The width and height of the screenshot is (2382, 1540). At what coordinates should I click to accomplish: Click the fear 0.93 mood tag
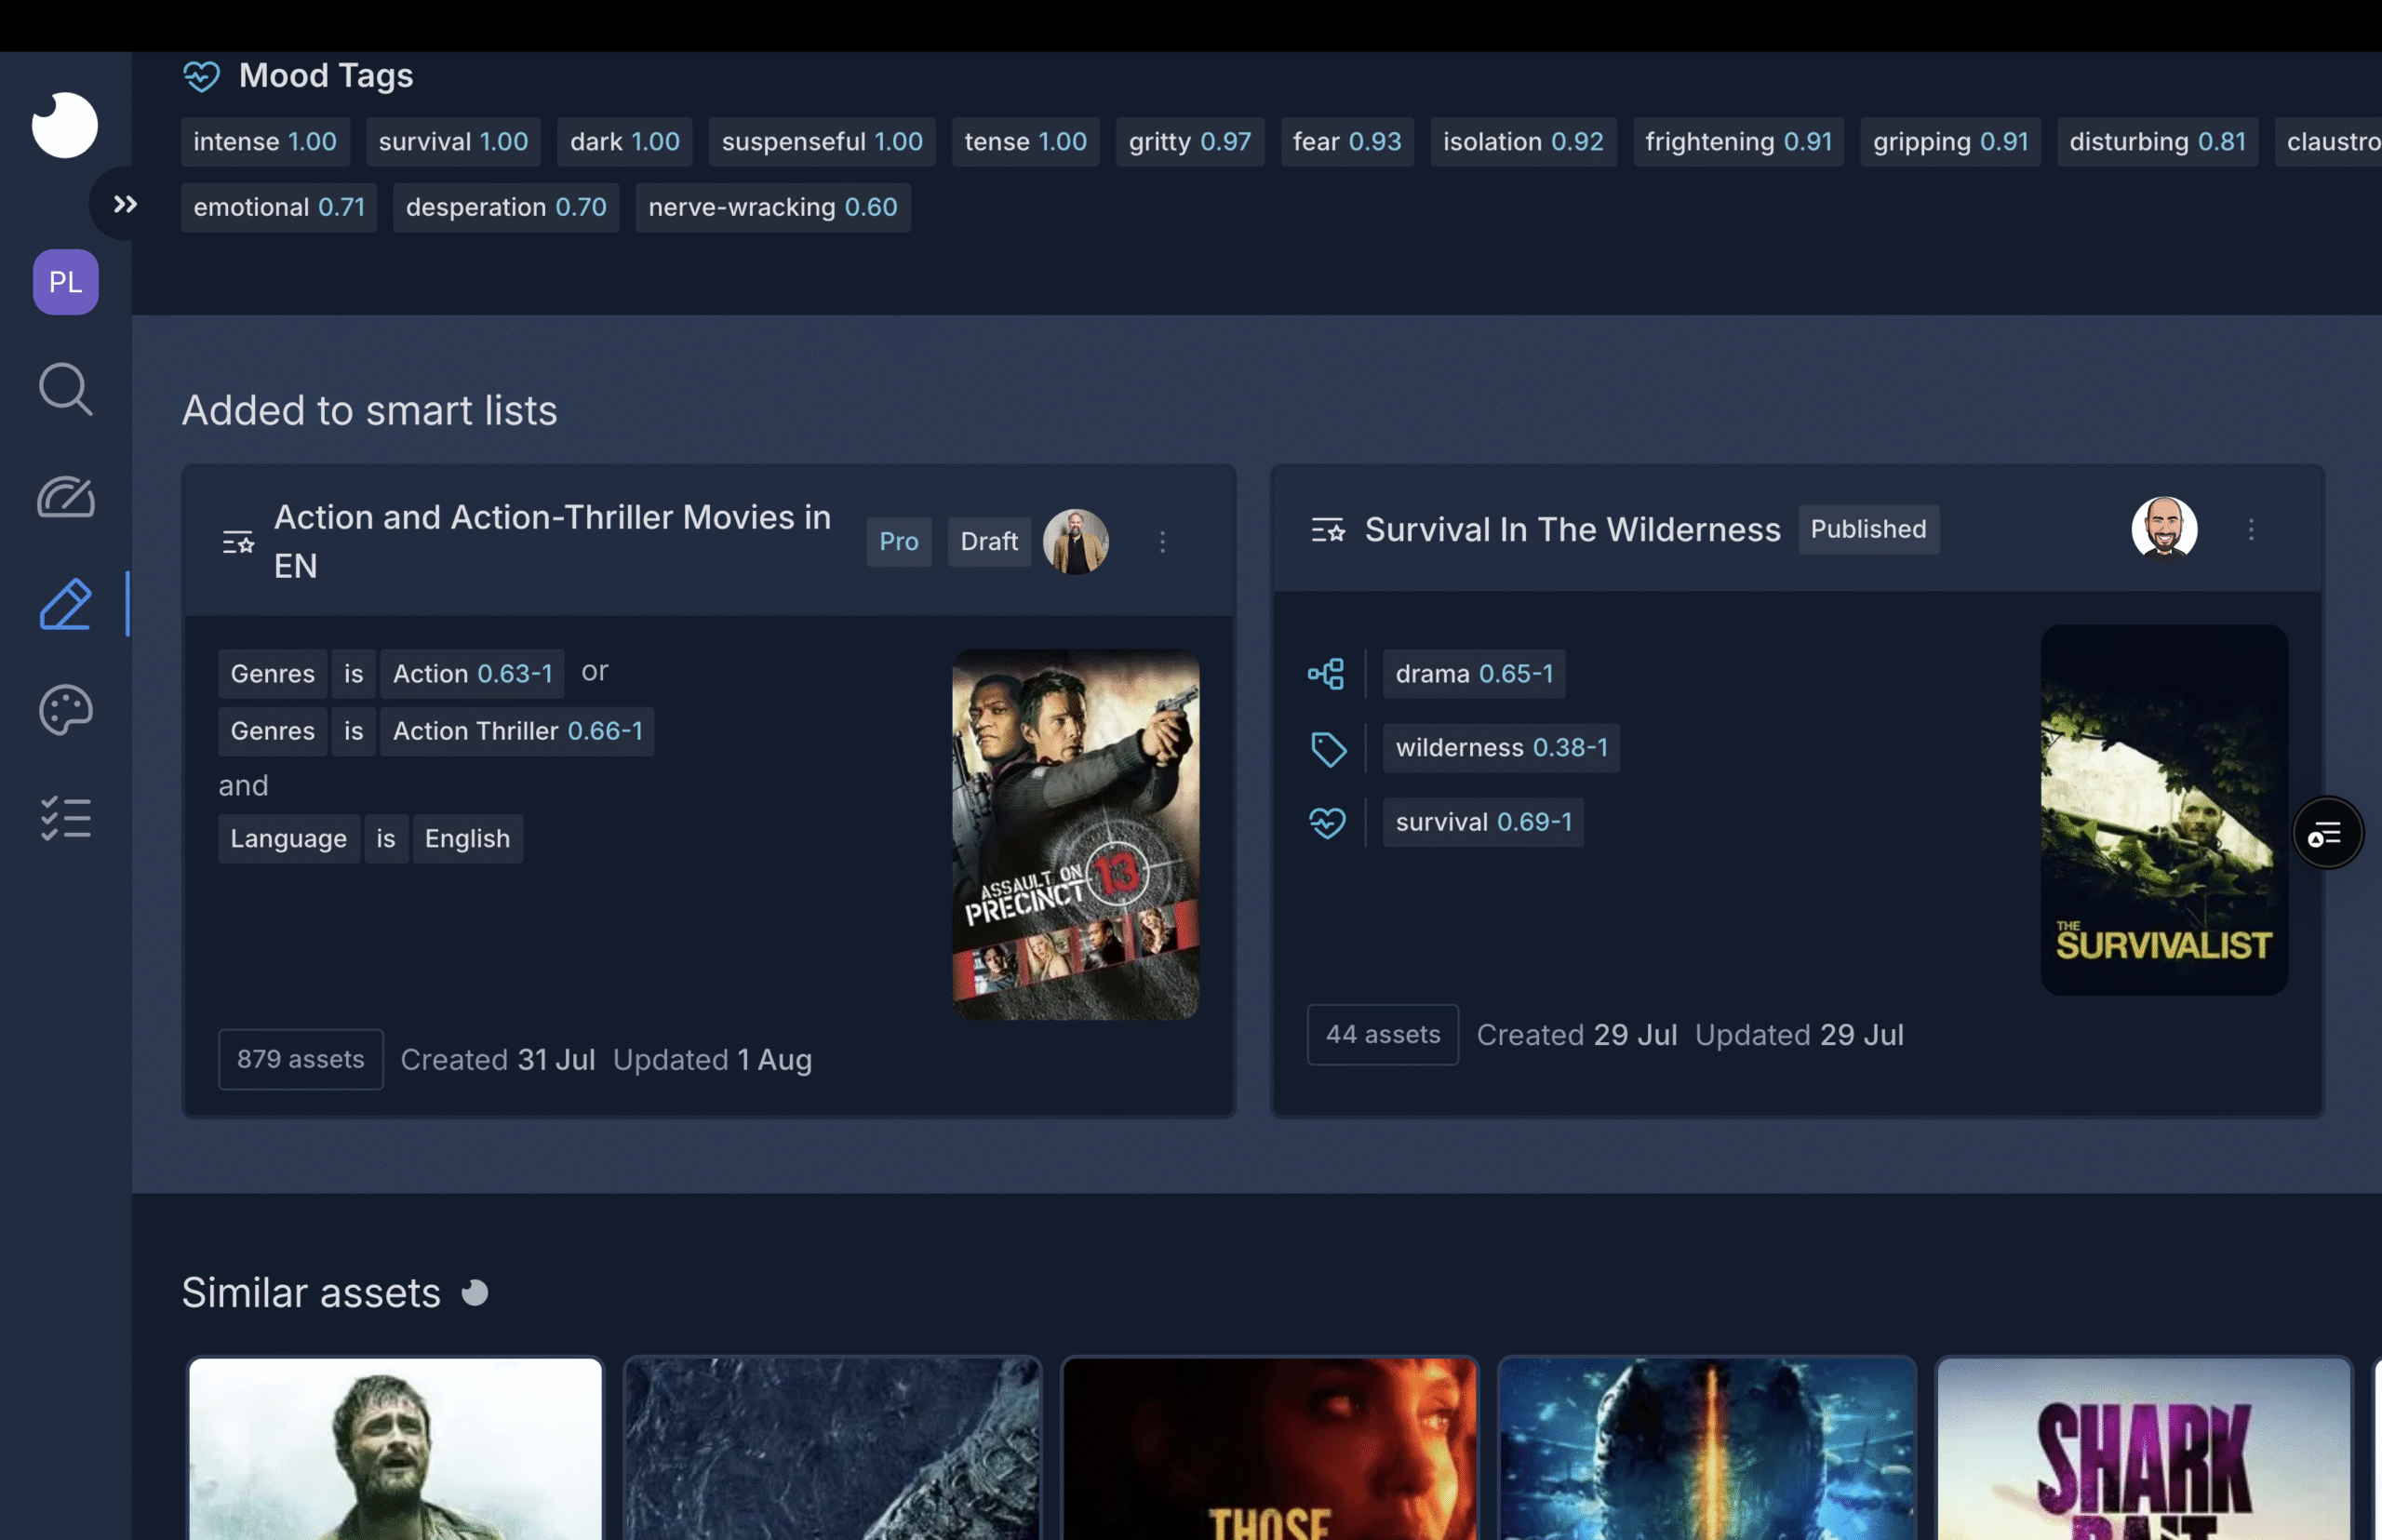pos(1347,142)
